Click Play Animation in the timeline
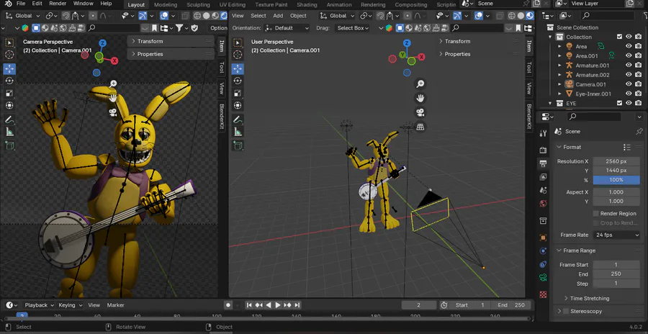Screen dimensions: 648x334 (x=278, y=305)
